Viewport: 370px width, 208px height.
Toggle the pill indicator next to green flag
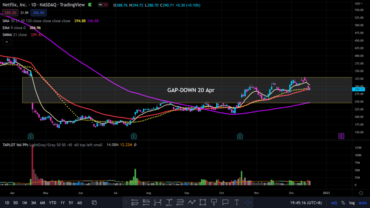tap(103, 5)
